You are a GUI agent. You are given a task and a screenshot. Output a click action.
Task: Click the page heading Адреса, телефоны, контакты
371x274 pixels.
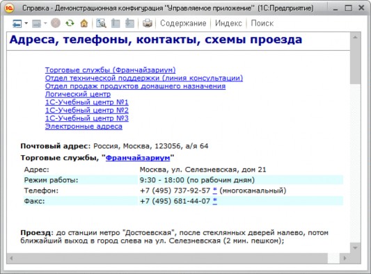pyautogui.click(x=156, y=40)
